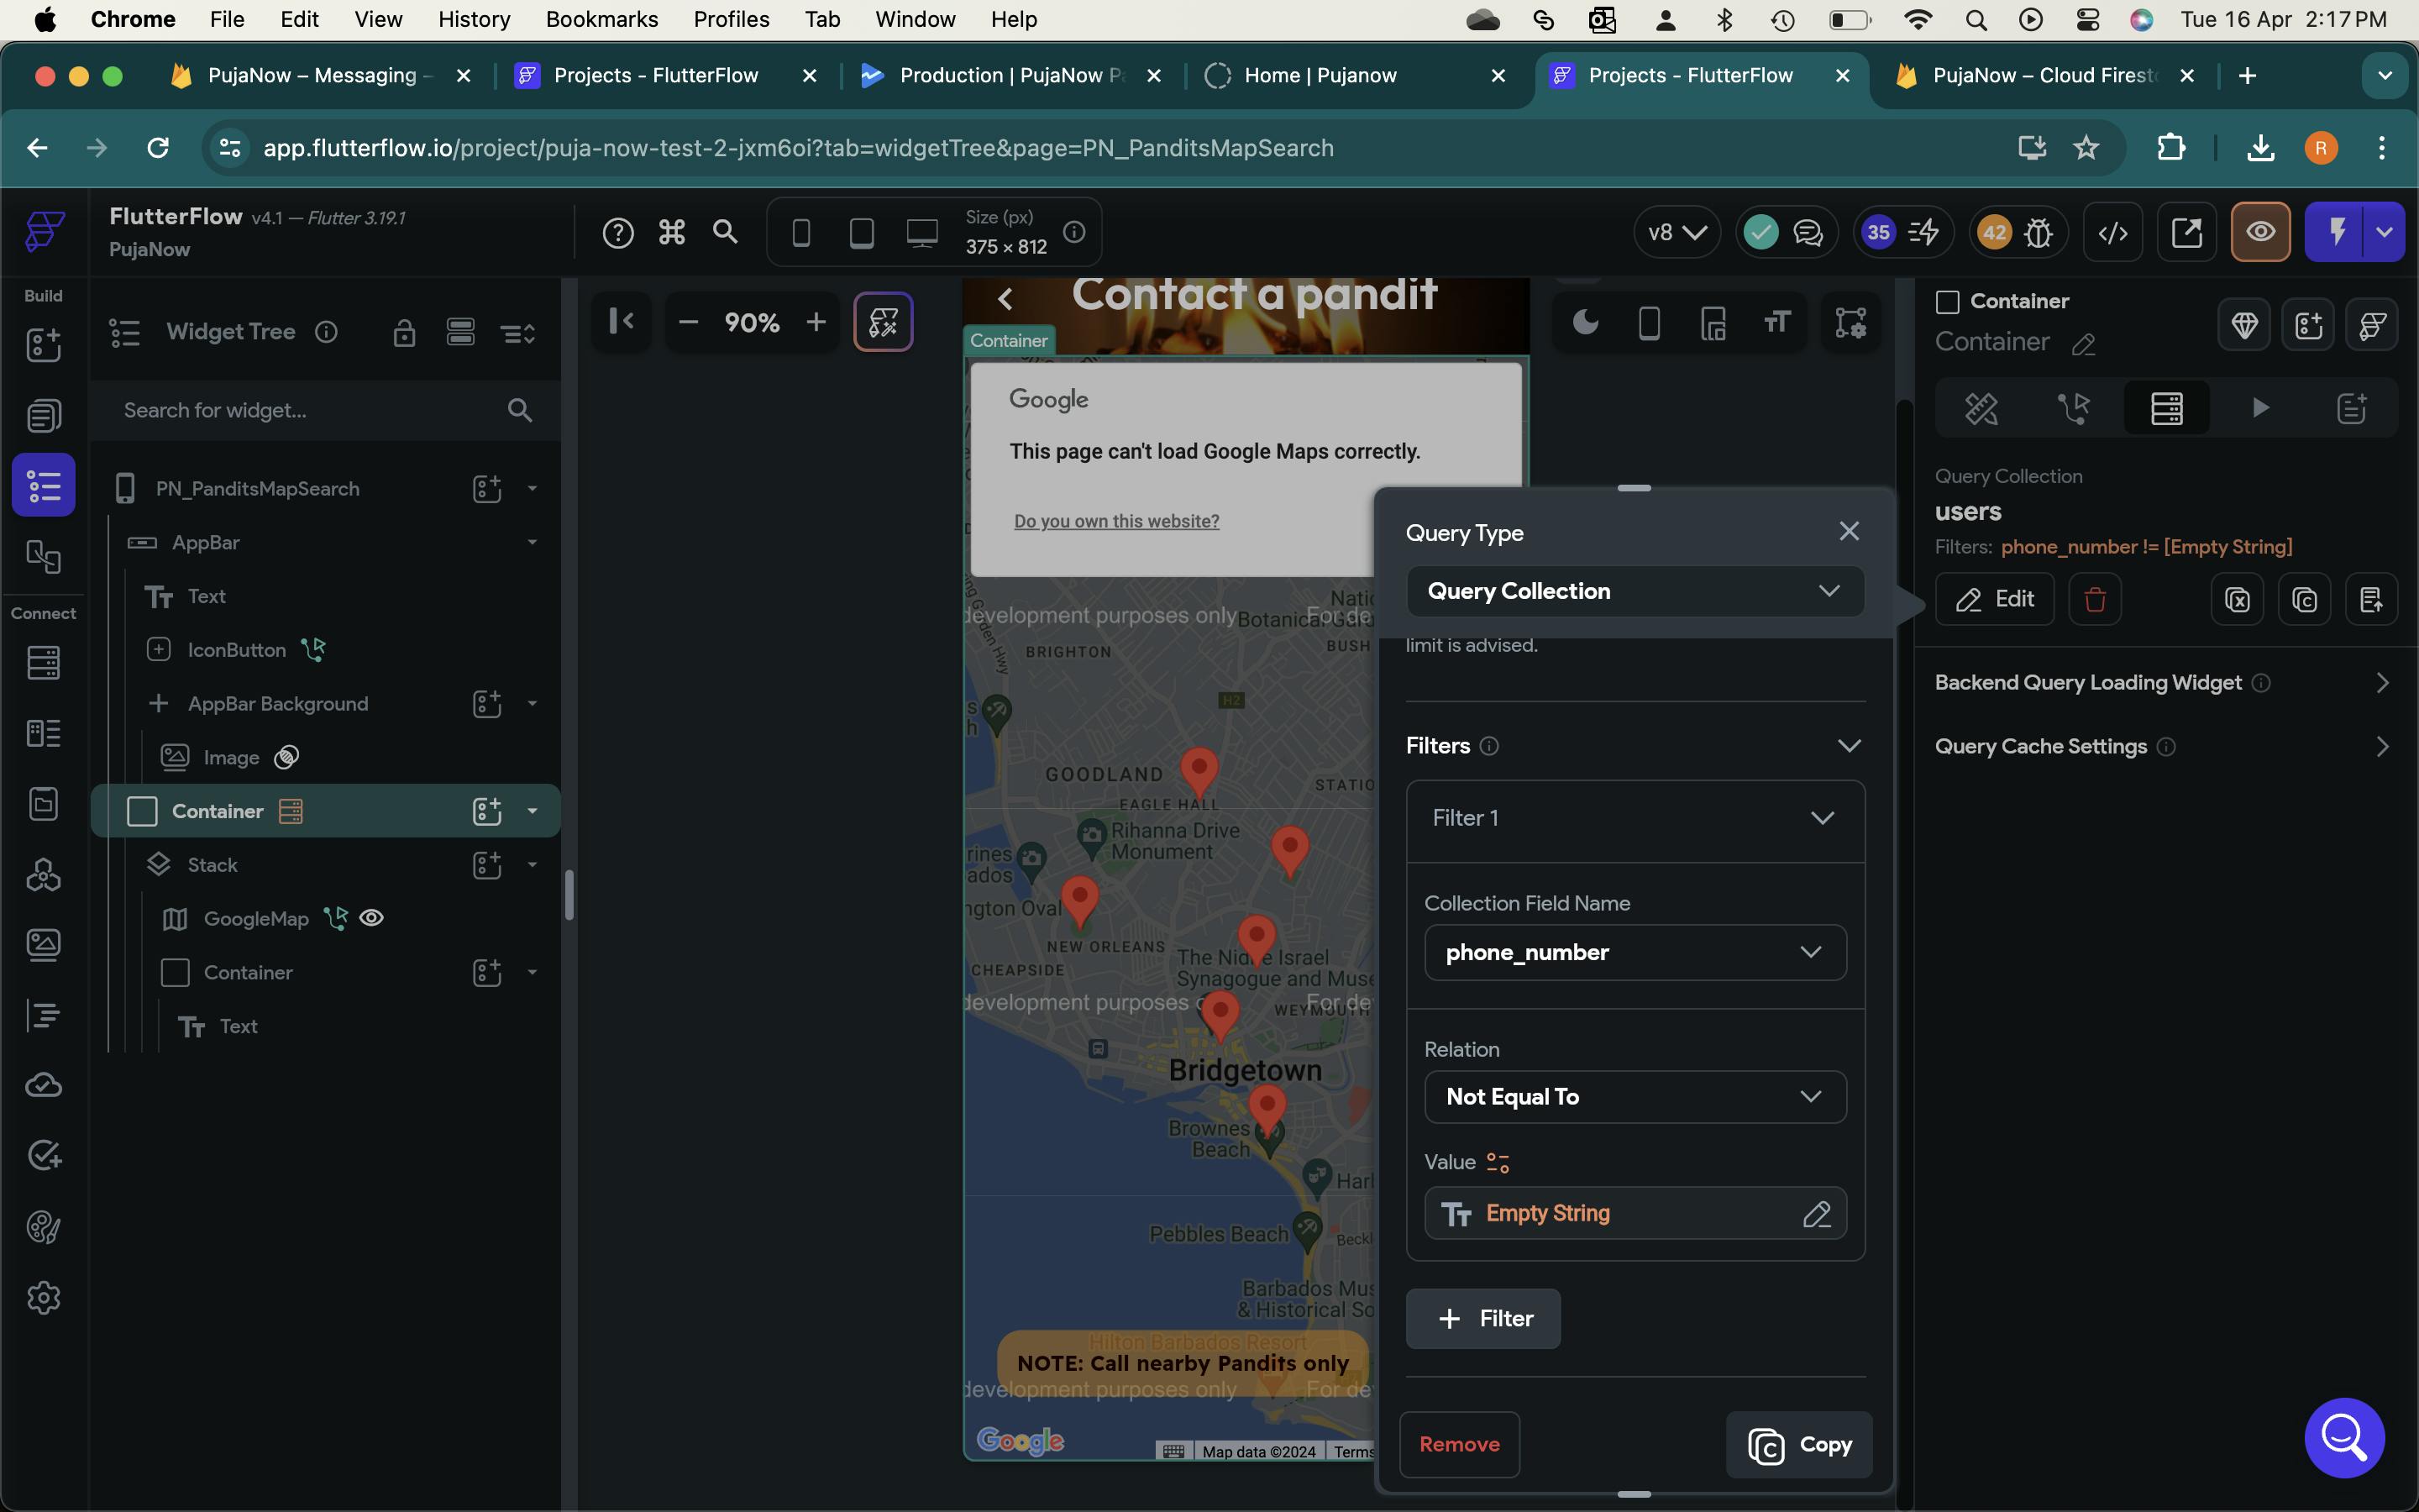Viewport: 2419px width, 1512px height.
Task: Decrease canvas zoom with minus
Action: pyautogui.click(x=688, y=322)
